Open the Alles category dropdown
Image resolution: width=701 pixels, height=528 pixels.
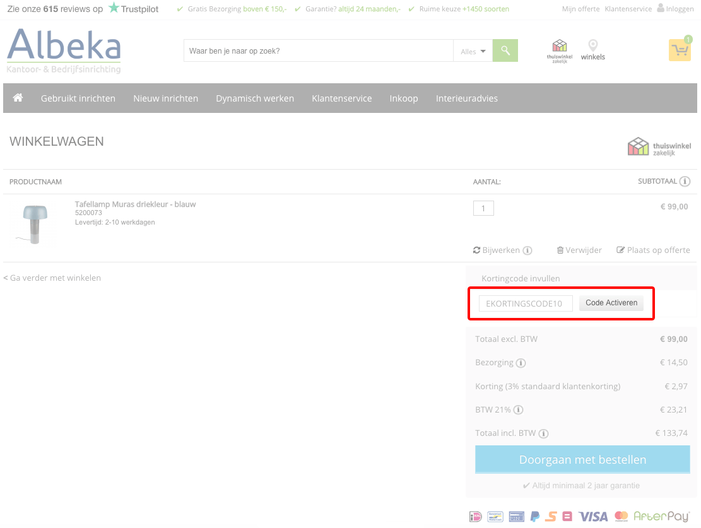473,52
